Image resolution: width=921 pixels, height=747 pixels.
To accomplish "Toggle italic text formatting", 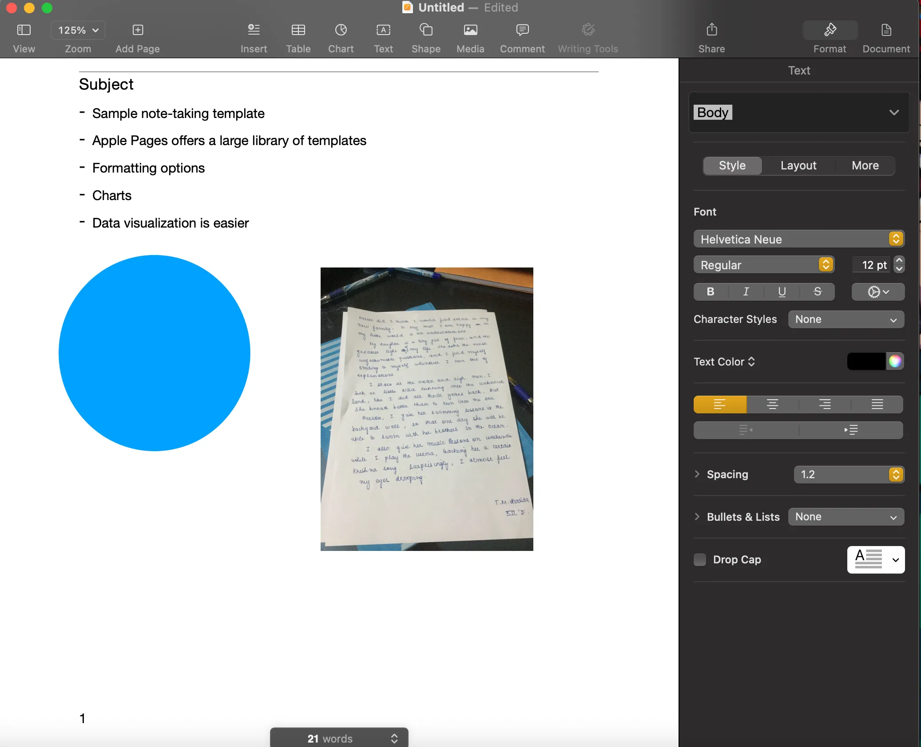I will (x=746, y=291).
